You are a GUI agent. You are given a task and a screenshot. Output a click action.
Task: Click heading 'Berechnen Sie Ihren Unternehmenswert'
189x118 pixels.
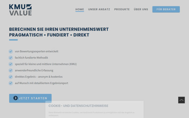click(x=59, y=29)
